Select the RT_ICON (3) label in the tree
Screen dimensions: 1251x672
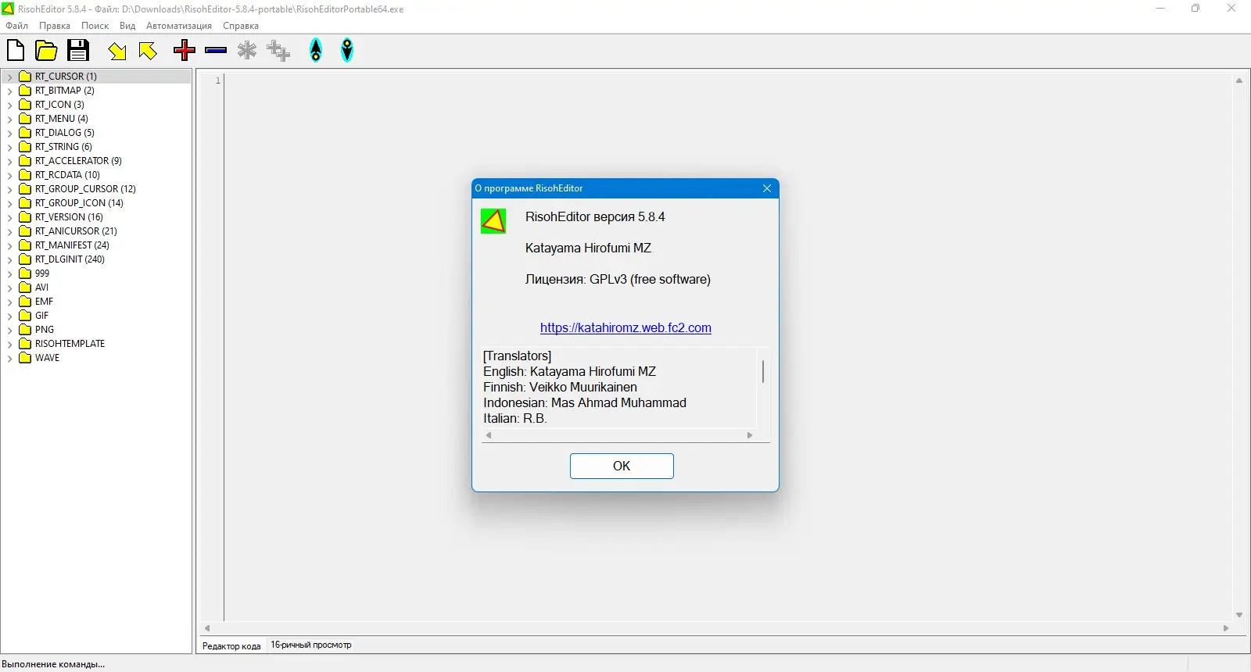59,105
